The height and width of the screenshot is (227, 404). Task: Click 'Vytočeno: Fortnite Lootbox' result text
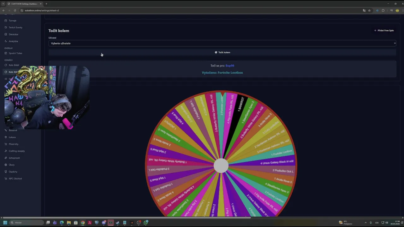point(222,73)
